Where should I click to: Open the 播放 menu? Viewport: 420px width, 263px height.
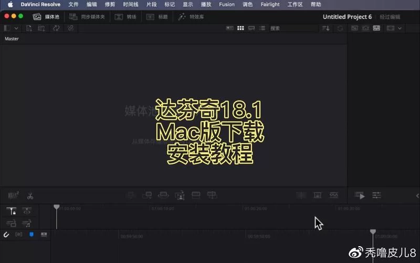(206, 4)
